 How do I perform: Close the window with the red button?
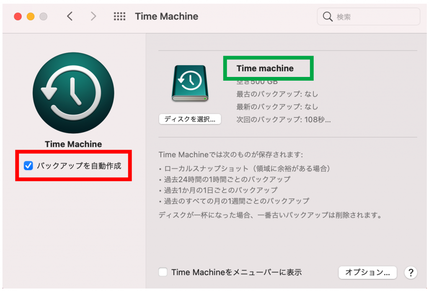click(18, 17)
